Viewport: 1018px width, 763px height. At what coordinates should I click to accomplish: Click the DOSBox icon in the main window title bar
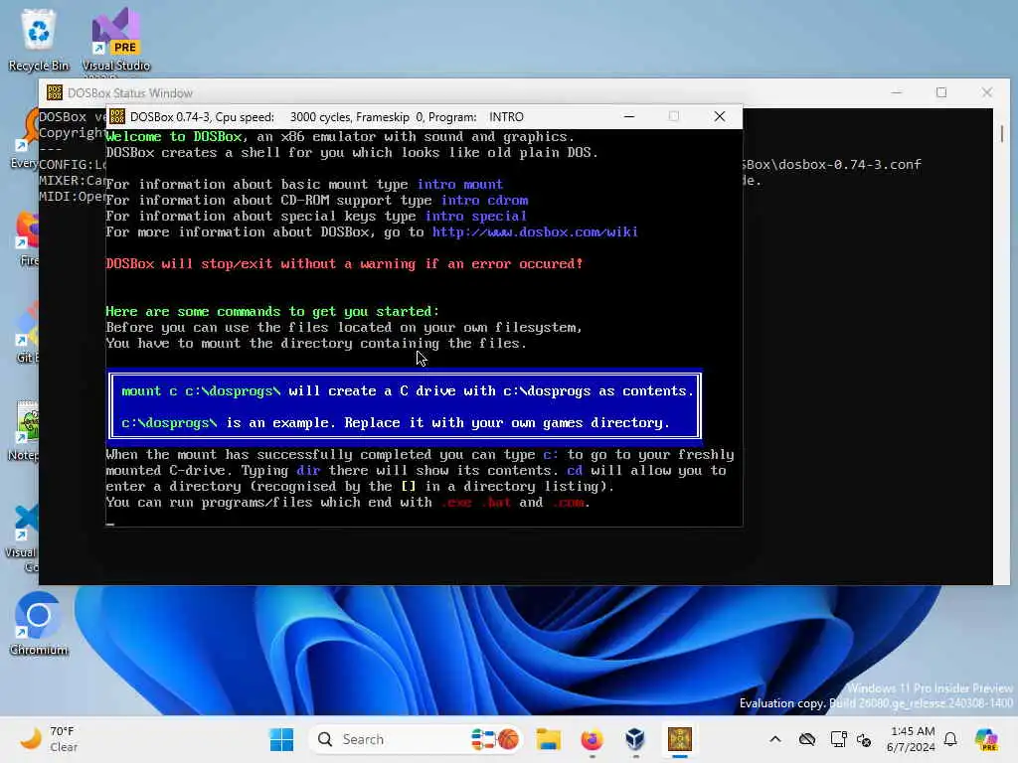tap(117, 117)
